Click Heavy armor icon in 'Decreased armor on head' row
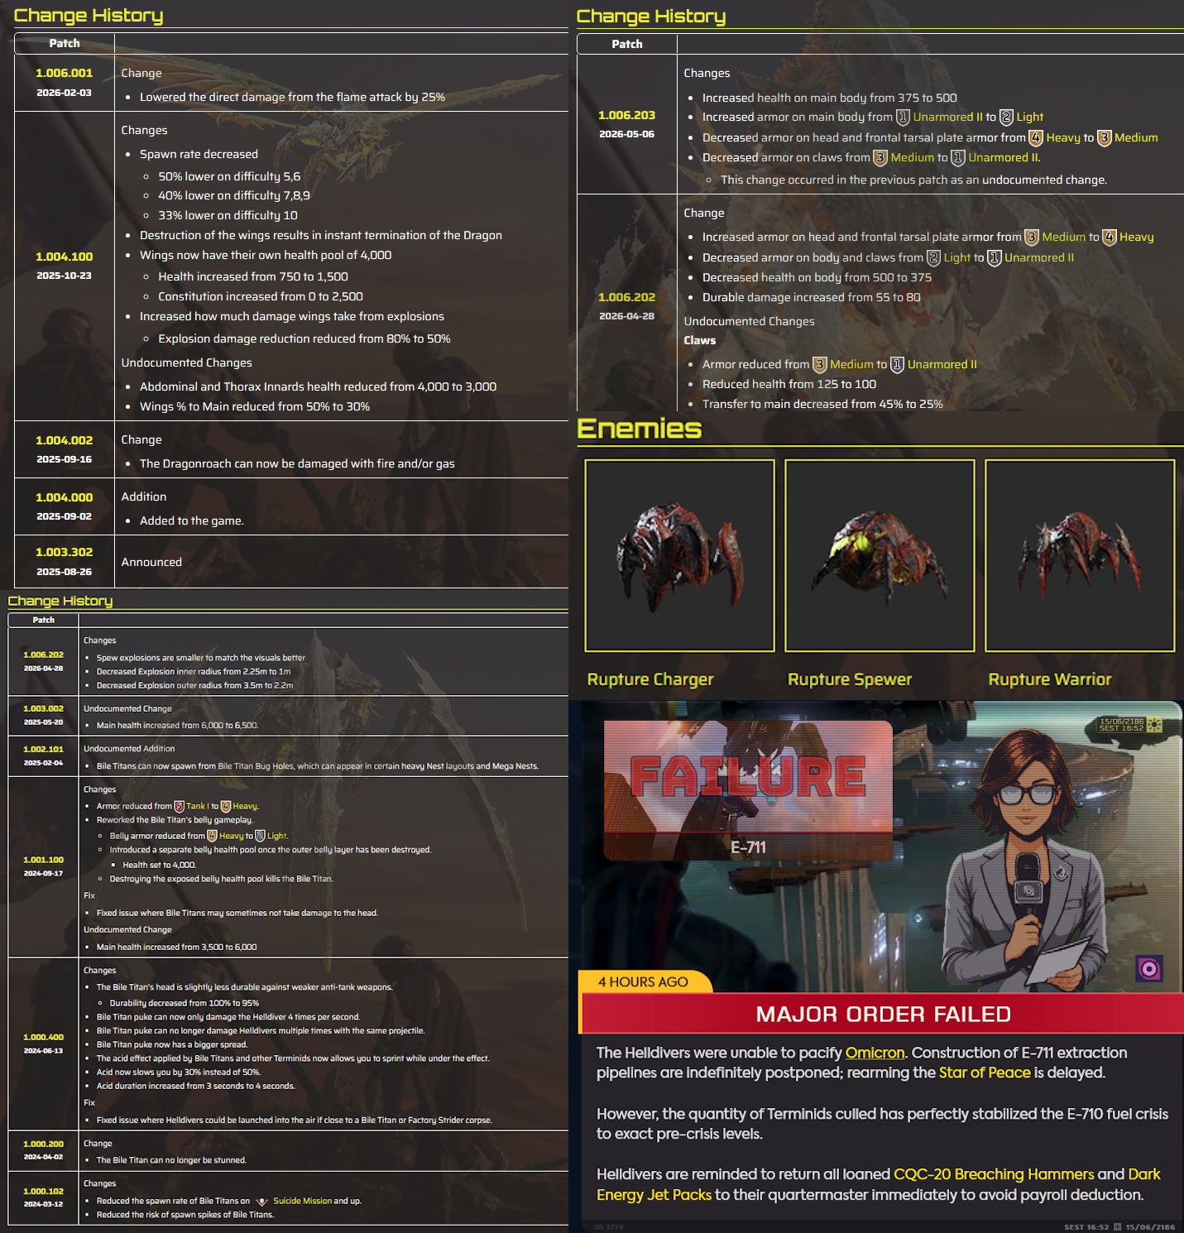This screenshot has height=1233, width=1184. tap(1036, 138)
